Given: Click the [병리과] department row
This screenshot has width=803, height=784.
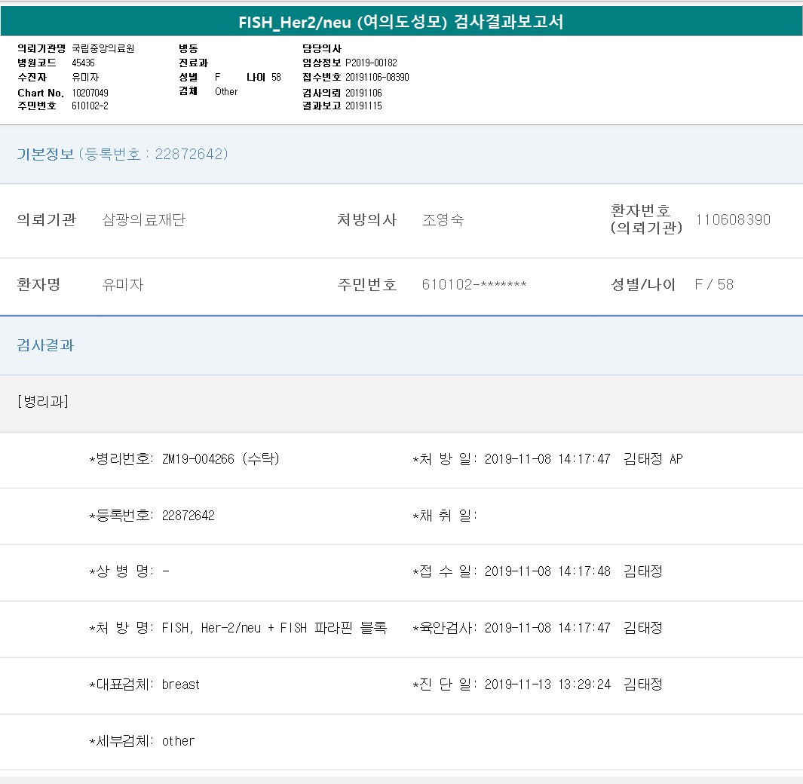Looking at the screenshot, I should pyautogui.click(x=42, y=402).
